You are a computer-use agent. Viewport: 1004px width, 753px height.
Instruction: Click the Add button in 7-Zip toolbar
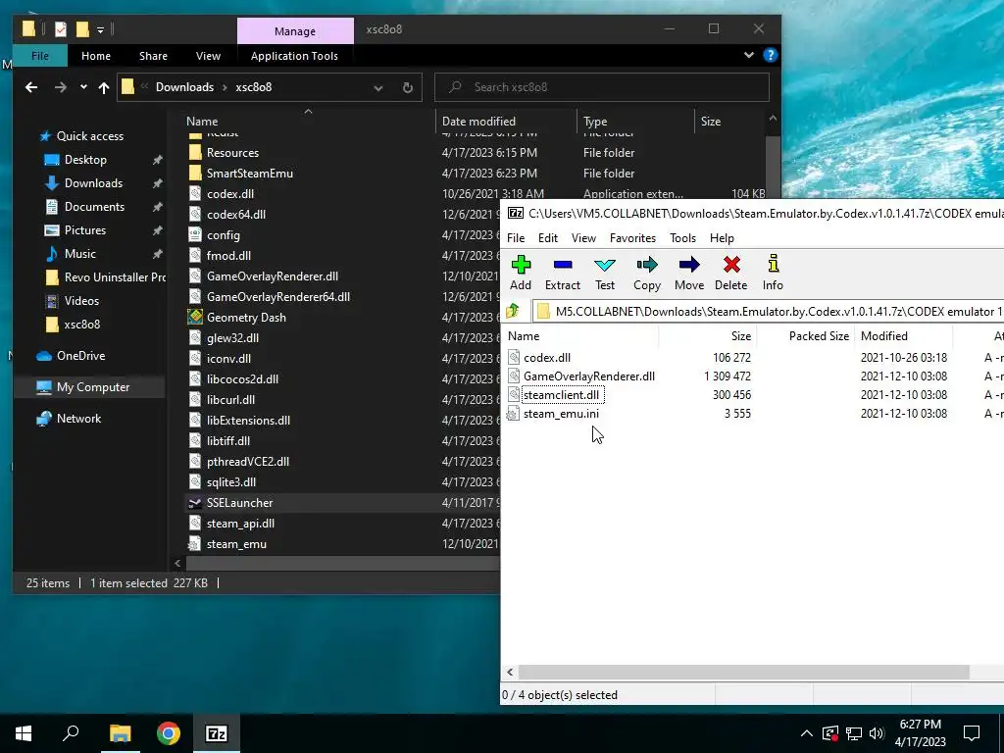tap(521, 273)
